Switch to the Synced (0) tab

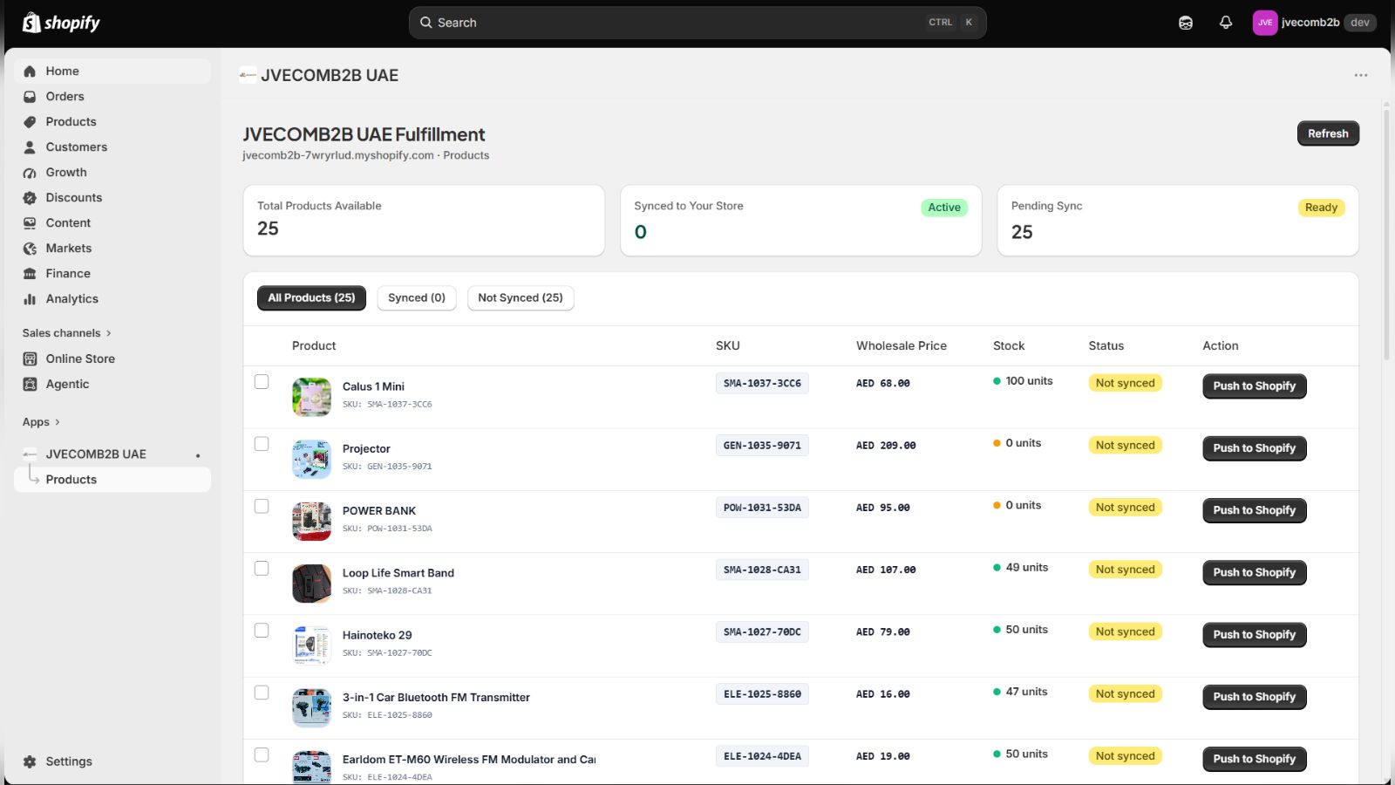(417, 297)
